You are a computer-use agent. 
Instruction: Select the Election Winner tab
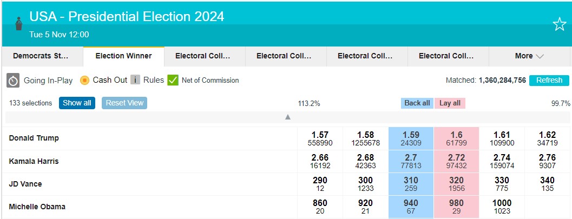click(123, 56)
